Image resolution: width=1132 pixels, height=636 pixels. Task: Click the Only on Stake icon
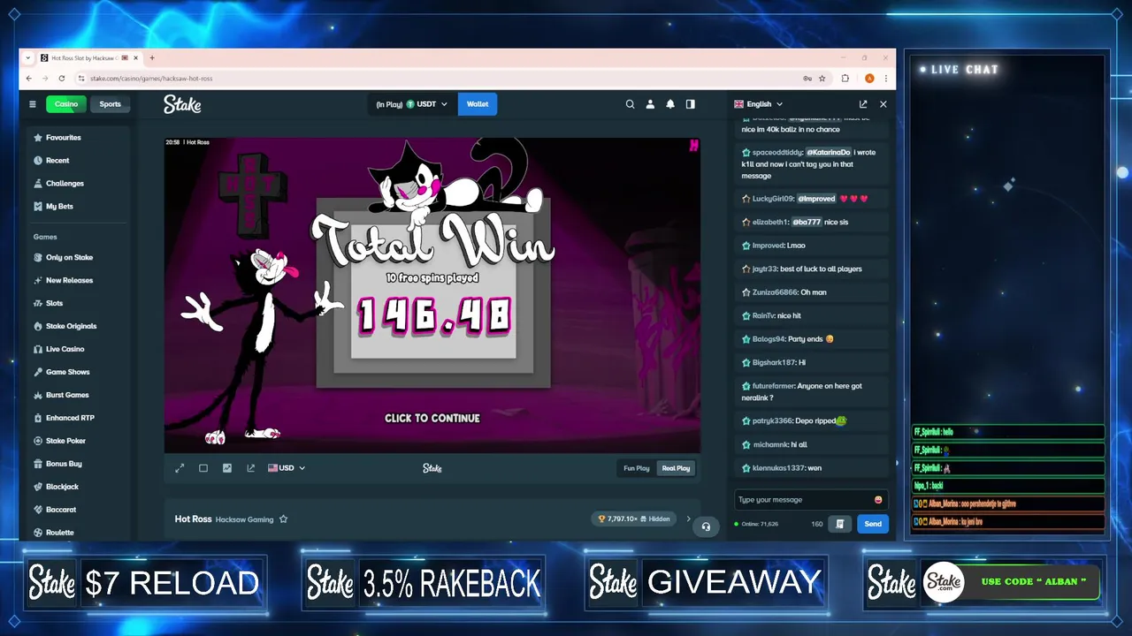coord(38,258)
